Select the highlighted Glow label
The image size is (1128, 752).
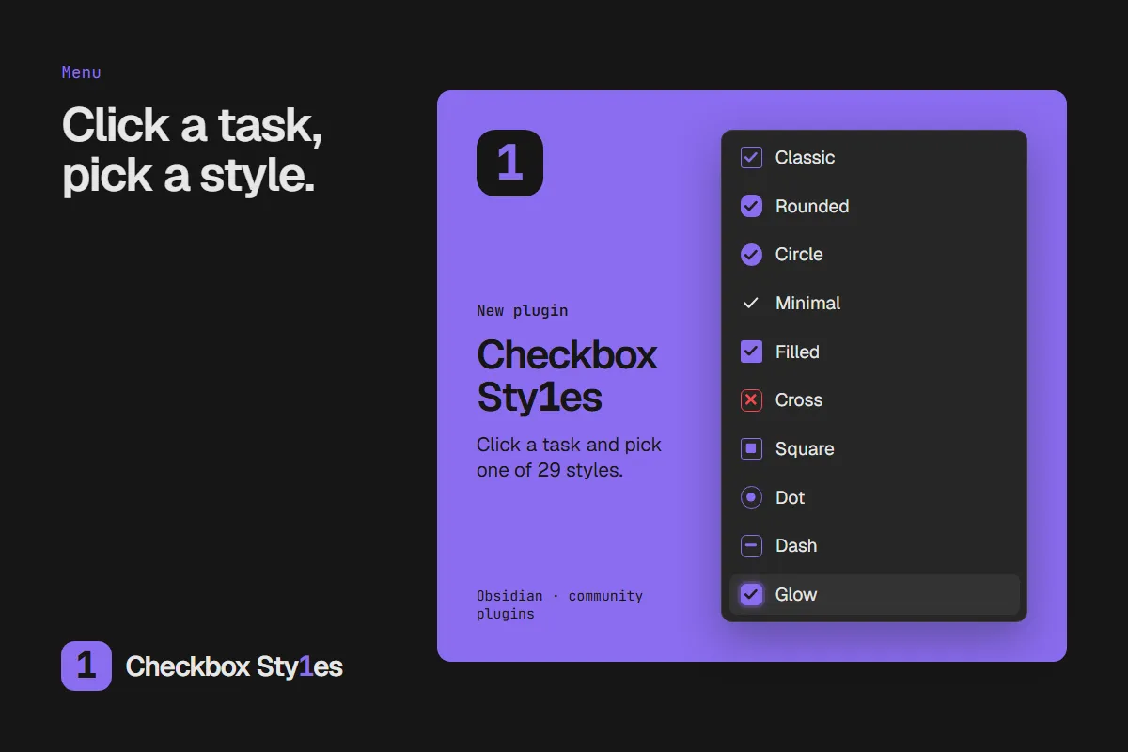796,594
